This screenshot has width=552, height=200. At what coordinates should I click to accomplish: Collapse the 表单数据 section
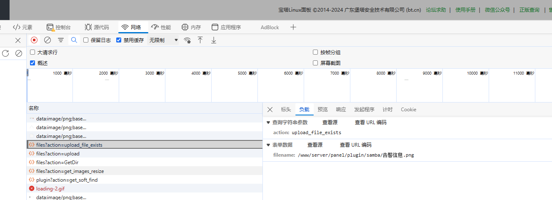[x=268, y=145]
